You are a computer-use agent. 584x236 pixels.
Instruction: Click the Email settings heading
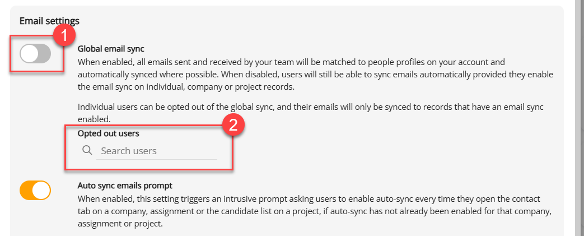(49, 21)
